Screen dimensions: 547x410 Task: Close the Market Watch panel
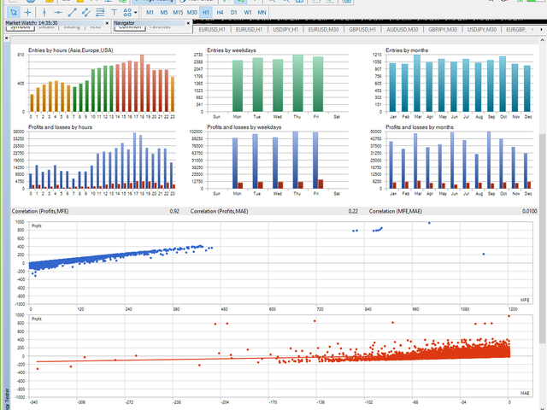[107, 23]
